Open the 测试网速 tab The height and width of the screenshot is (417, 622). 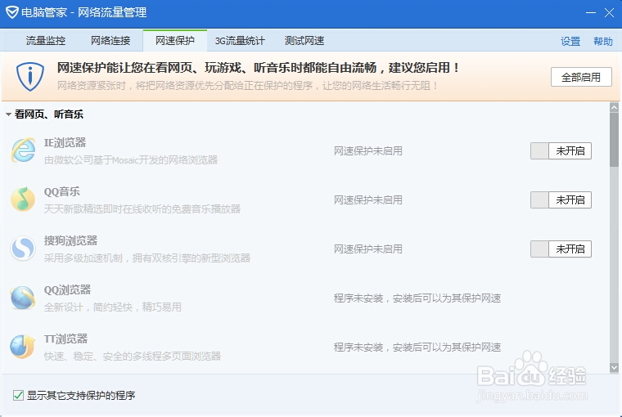304,40
